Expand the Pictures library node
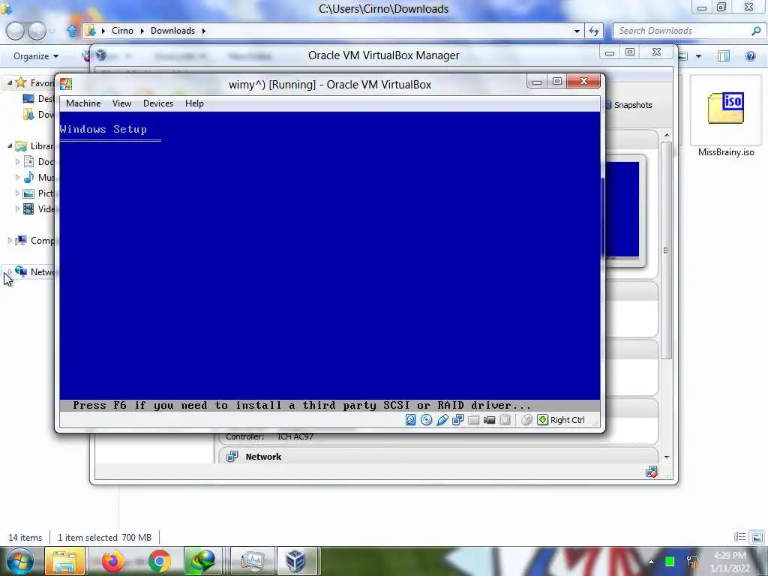Image resolution: width=768 pixels, height=576 pixels. coord(18,193)
